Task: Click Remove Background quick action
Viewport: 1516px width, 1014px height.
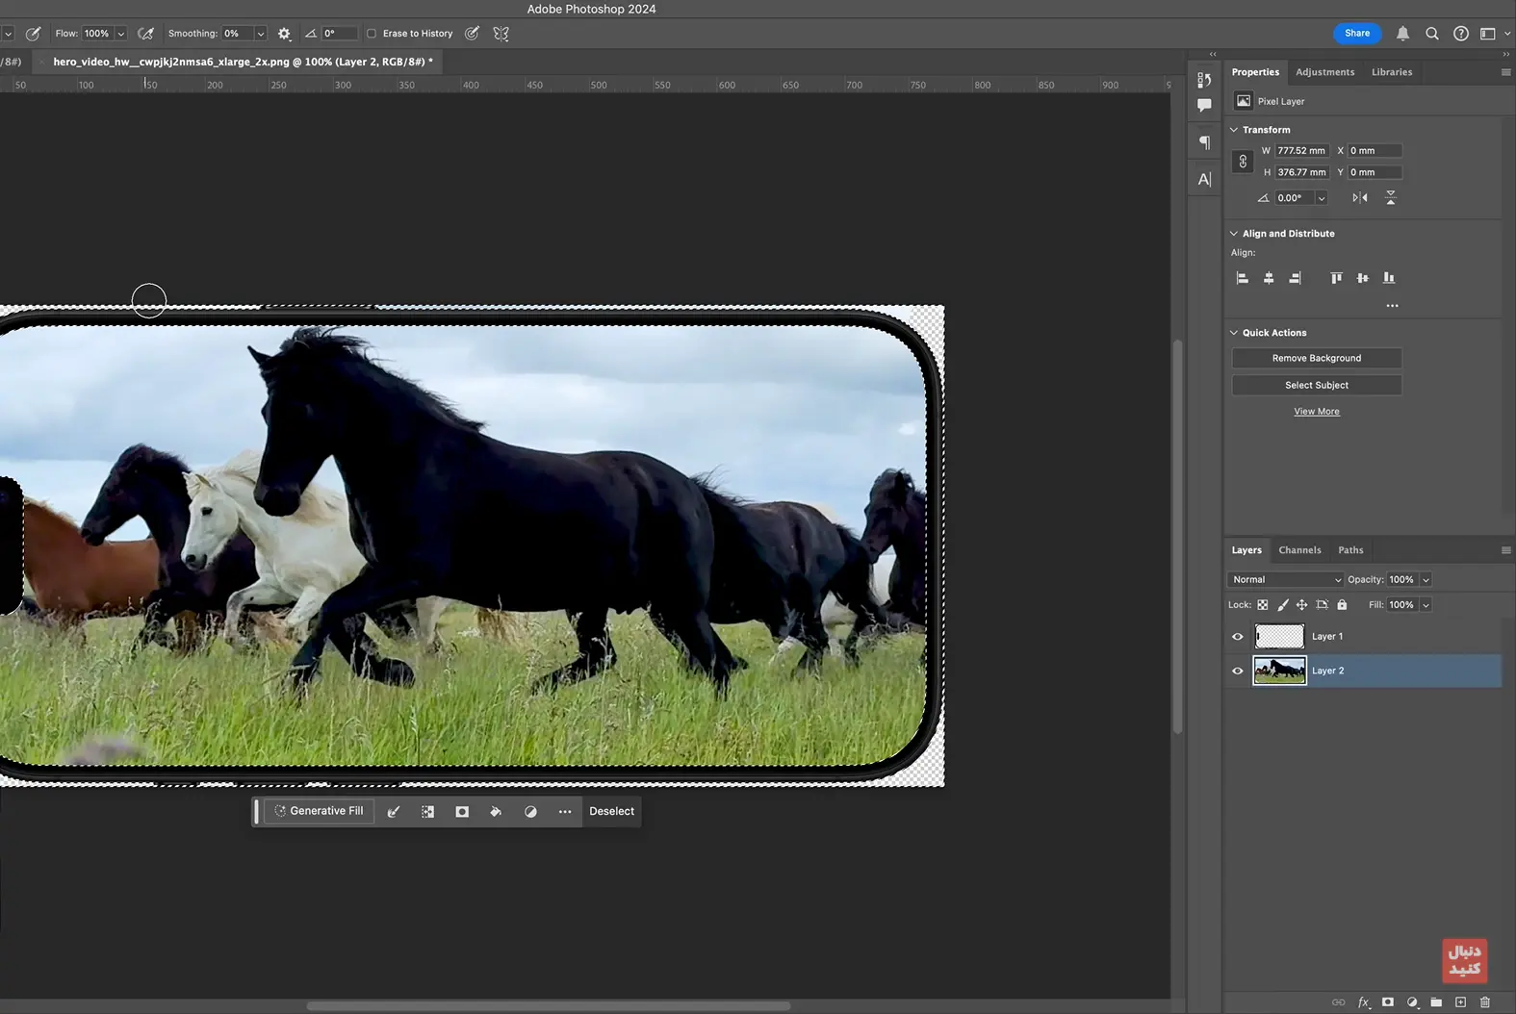Action: coord(1317,358)
